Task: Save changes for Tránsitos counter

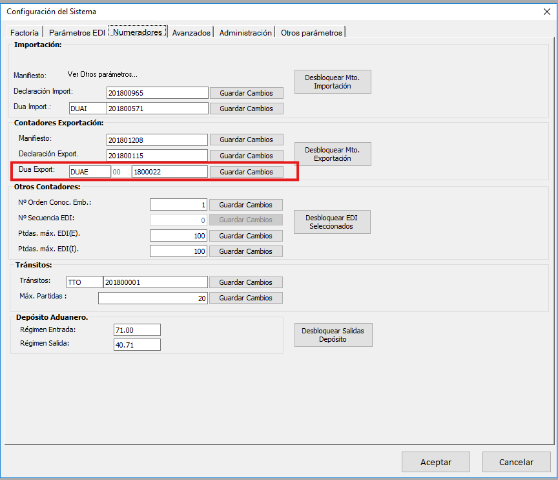Action: coord(246,282)
